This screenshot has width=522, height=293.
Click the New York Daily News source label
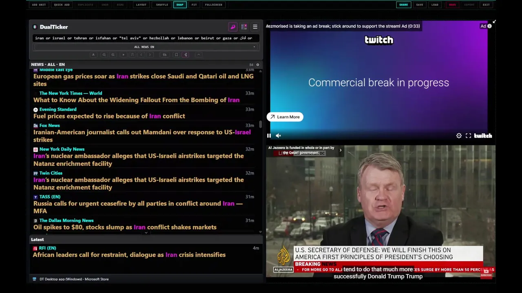tap(62, 149)
